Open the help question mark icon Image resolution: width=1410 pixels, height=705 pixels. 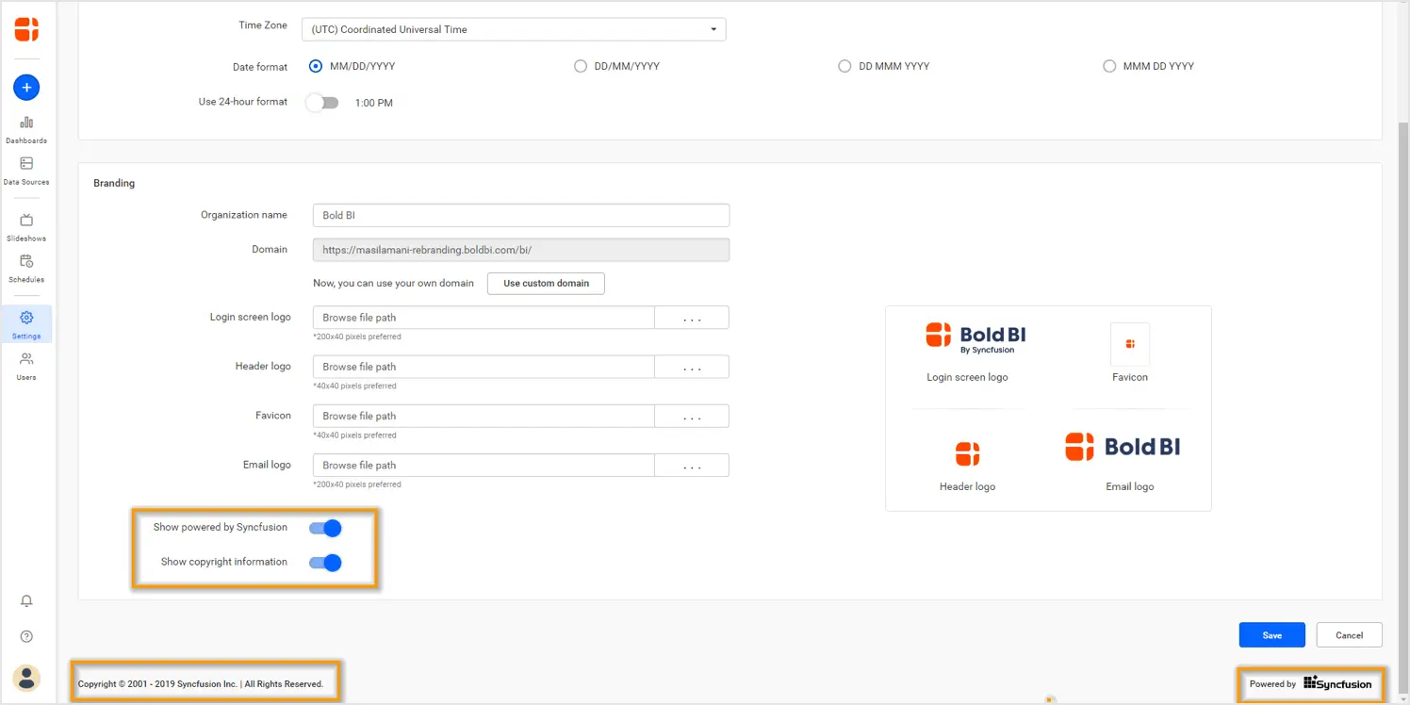click(26, 637)
